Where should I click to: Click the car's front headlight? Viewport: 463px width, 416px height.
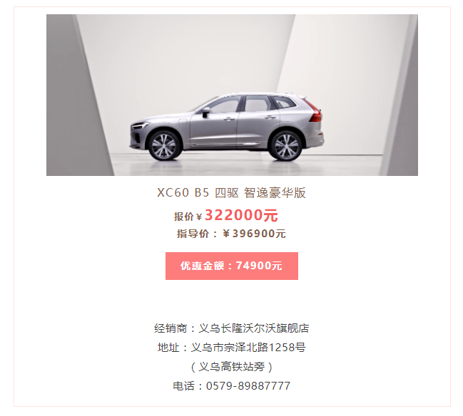(140, 126)
